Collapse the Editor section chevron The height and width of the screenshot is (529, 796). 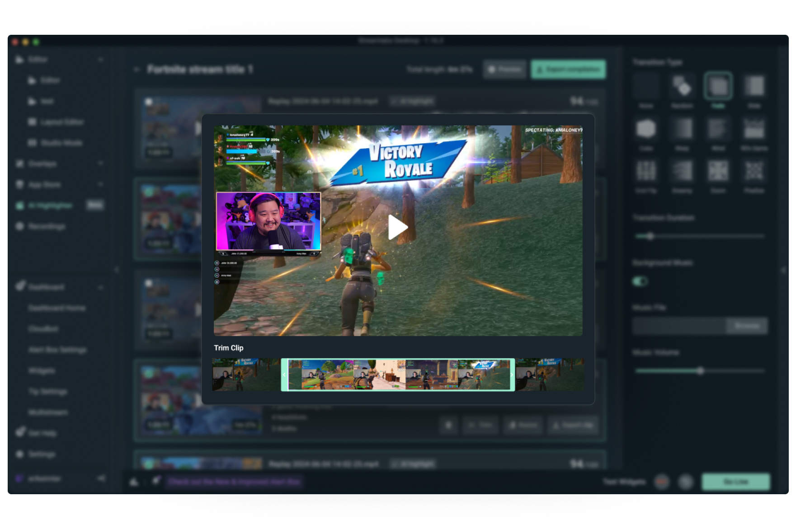(100, 59)
